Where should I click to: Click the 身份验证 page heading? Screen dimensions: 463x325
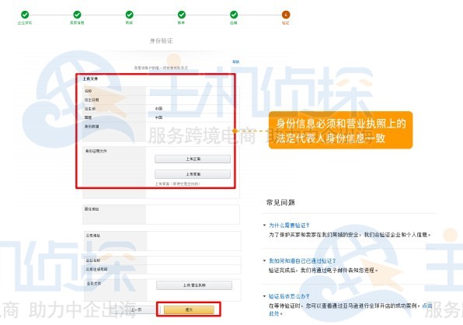[x=161, y=40]
